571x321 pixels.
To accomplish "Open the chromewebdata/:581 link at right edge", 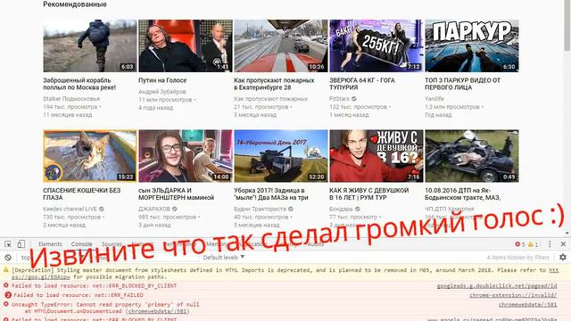I will pyautogui.click(x=527, y=305).
